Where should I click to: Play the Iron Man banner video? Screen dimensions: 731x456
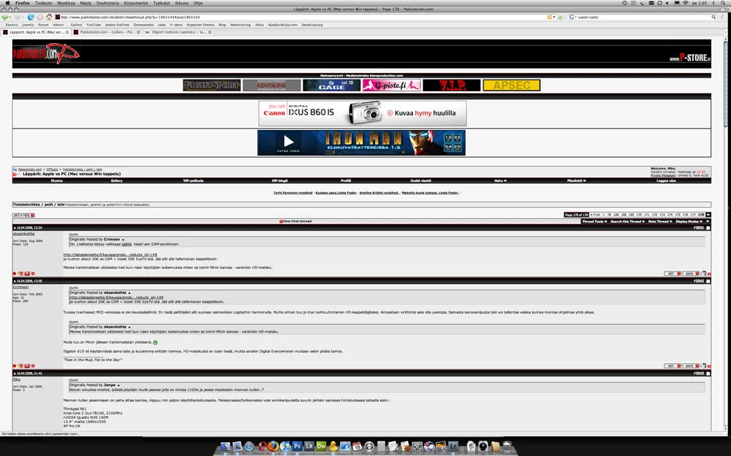point(288,142)
